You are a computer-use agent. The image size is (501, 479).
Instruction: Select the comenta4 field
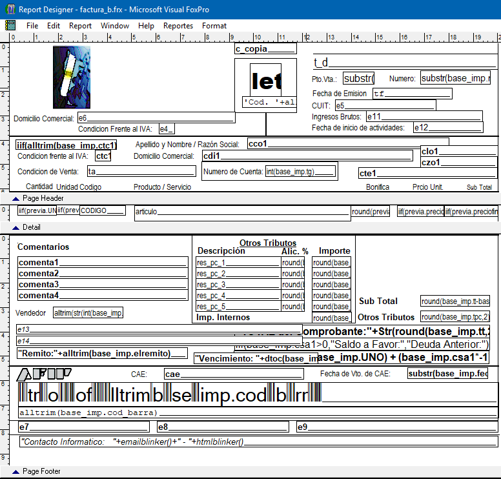pyautogui.click(x=103, y=295)
